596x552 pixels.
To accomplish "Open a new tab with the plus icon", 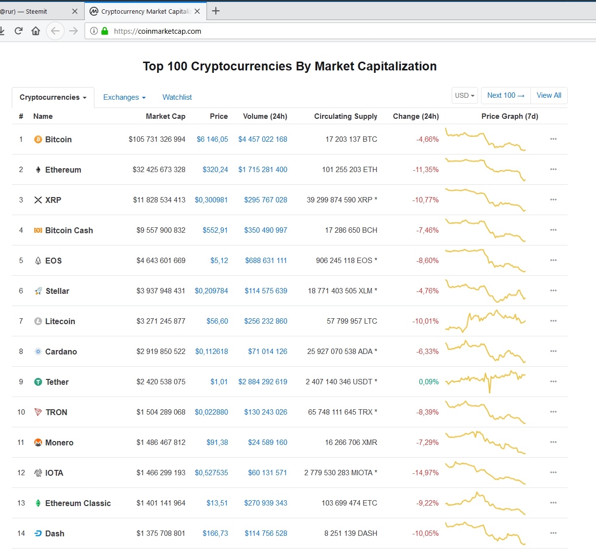I will click(x=215, y=11).
